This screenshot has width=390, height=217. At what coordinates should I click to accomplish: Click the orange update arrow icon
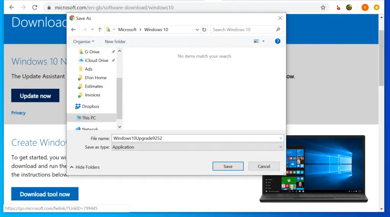[376, 8]
